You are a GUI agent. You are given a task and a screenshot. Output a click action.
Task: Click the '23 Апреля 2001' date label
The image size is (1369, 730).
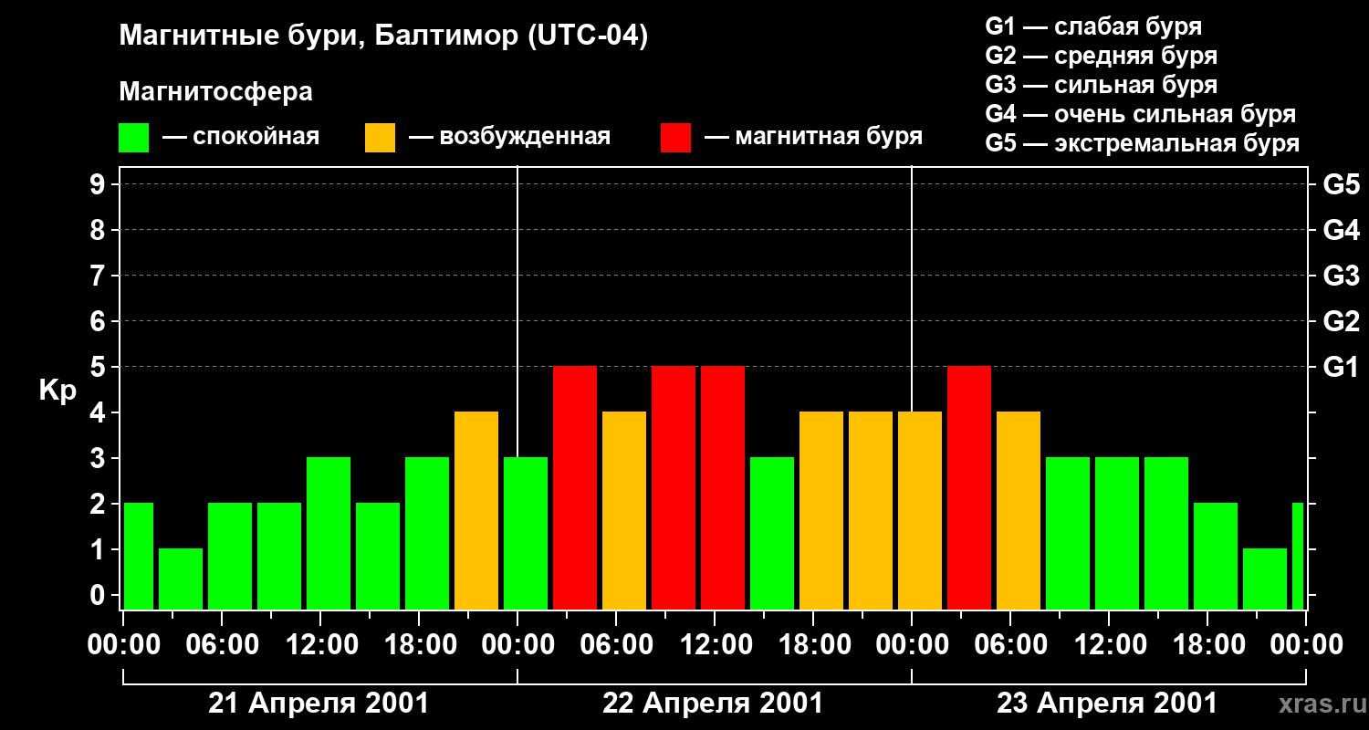(1107, 704)
